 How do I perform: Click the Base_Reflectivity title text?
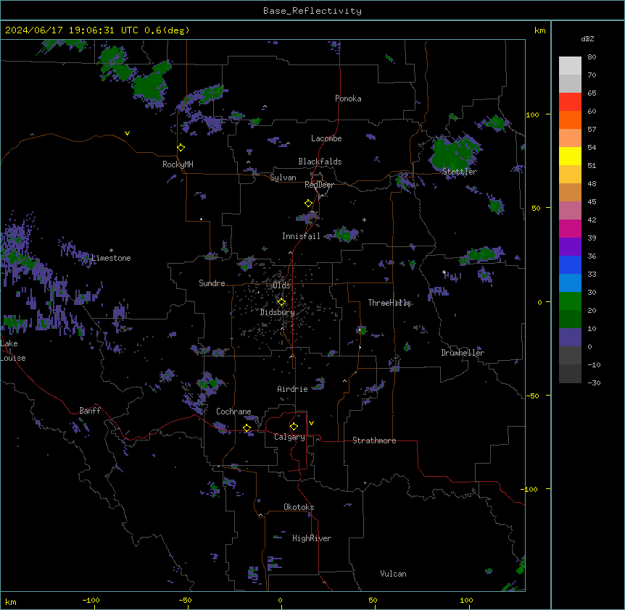pos(312,11)
